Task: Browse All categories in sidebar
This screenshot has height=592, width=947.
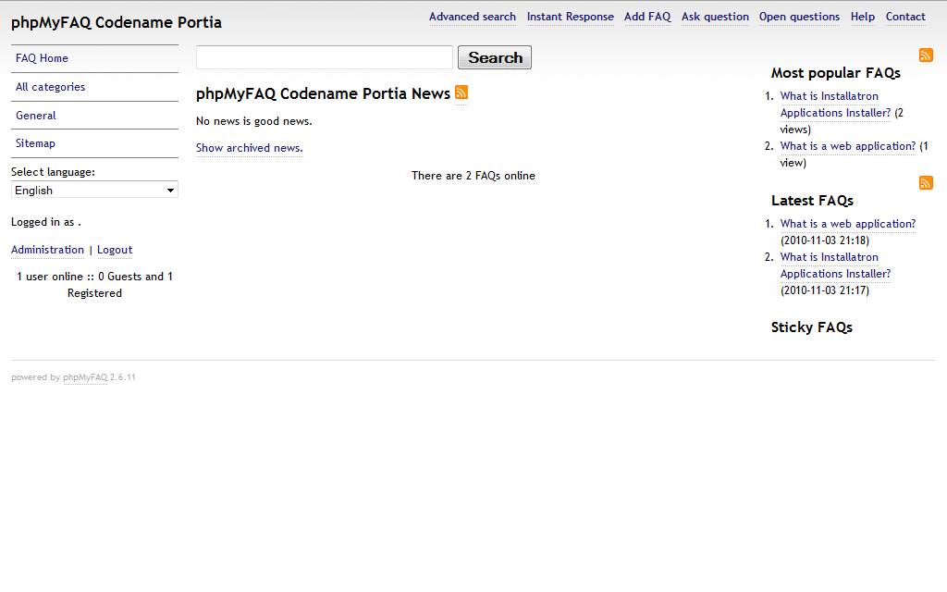Action: pyautogui.click(x=50, y=87)
